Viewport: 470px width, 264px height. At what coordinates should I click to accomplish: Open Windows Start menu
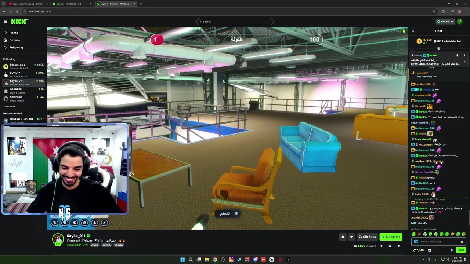click(x=182, y=260)
